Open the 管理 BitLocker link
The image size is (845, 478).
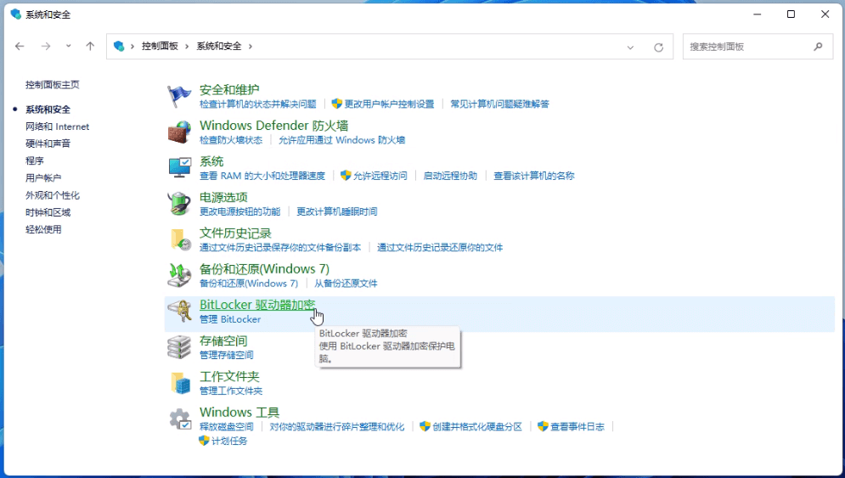click(230, 319)
